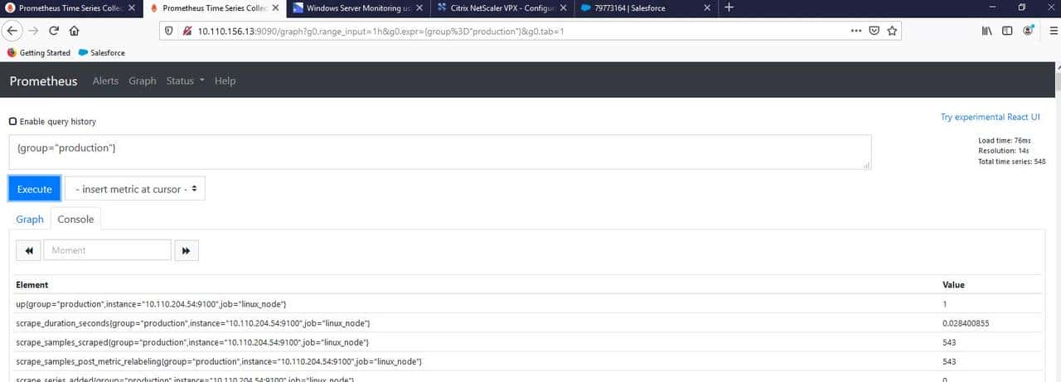Expand the Status menu in navbar
Image resolution: width=1061 pixels, height=382 pixels.
184,80
